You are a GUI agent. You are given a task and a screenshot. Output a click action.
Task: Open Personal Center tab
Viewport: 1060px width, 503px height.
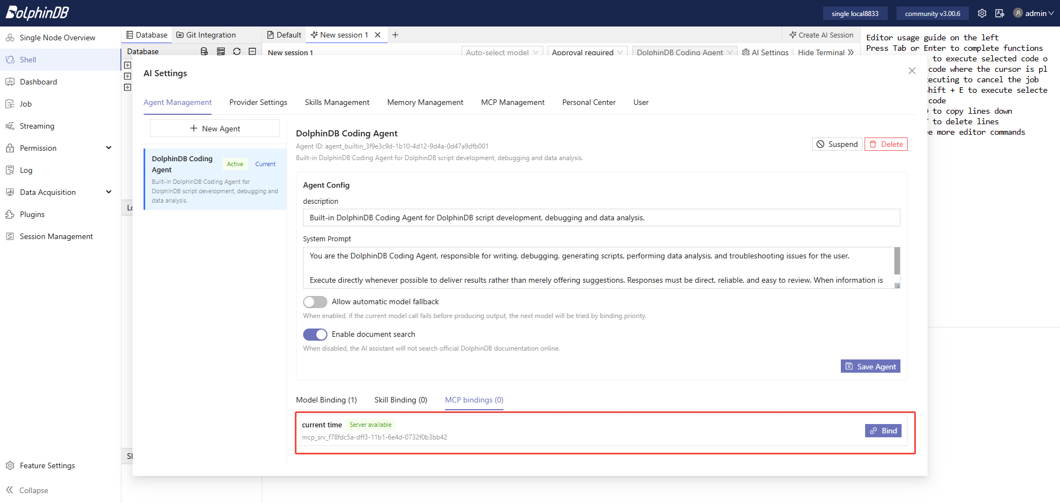click(589, 103)
